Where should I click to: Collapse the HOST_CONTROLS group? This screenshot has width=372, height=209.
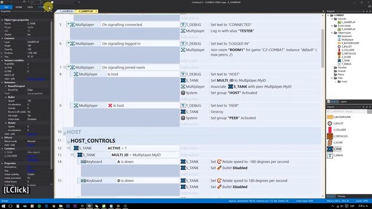click(69, 142)
